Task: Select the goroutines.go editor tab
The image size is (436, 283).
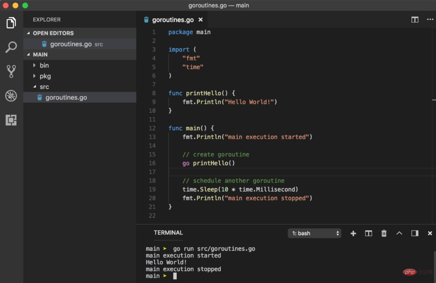Action: [173, 20]
